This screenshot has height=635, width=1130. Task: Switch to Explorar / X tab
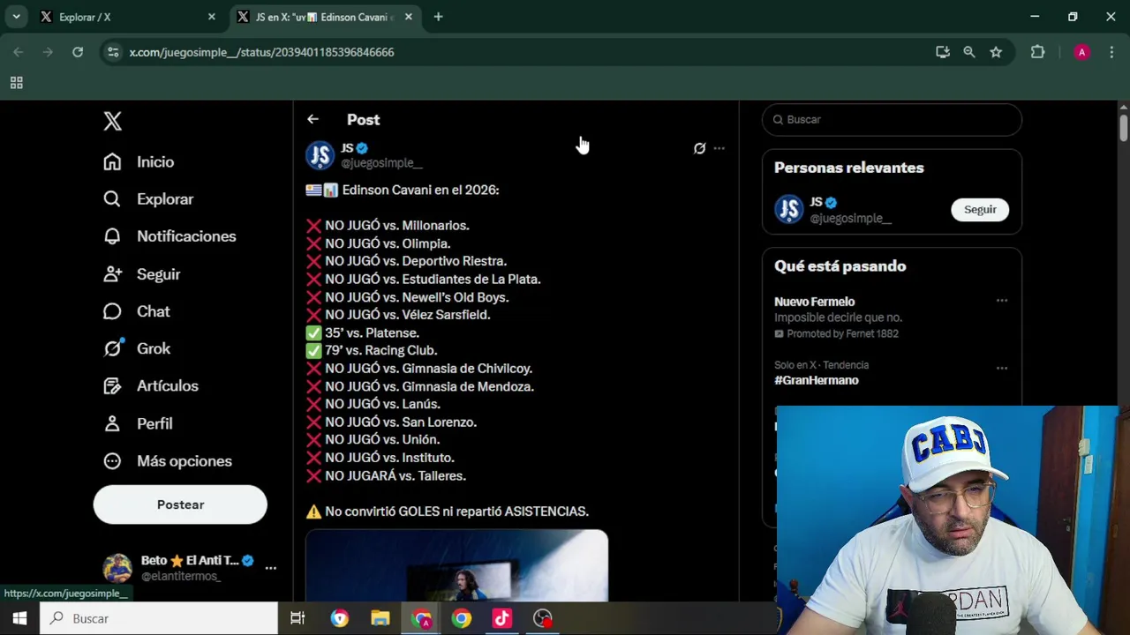tap(128, 17)
